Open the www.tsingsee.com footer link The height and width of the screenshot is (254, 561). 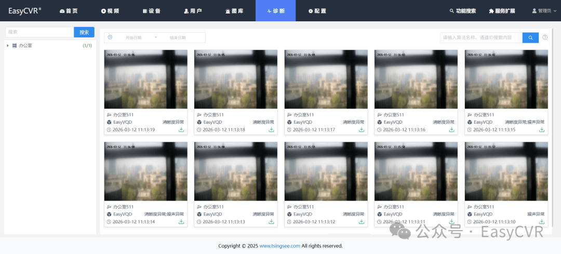click(x=279, y=246)
